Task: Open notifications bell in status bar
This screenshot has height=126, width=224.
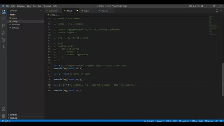Action: (x=221, y=121)
